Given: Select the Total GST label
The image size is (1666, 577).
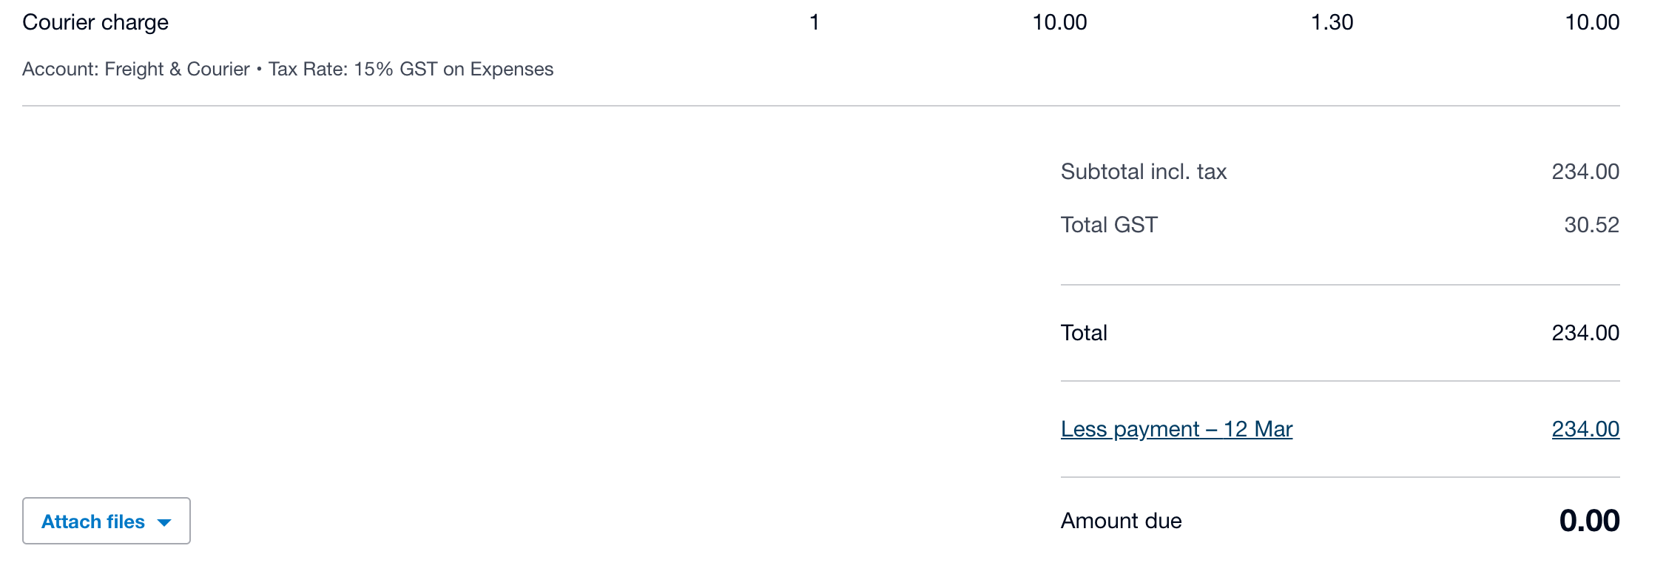Looking at the screenshot, I should [1109, 225].
